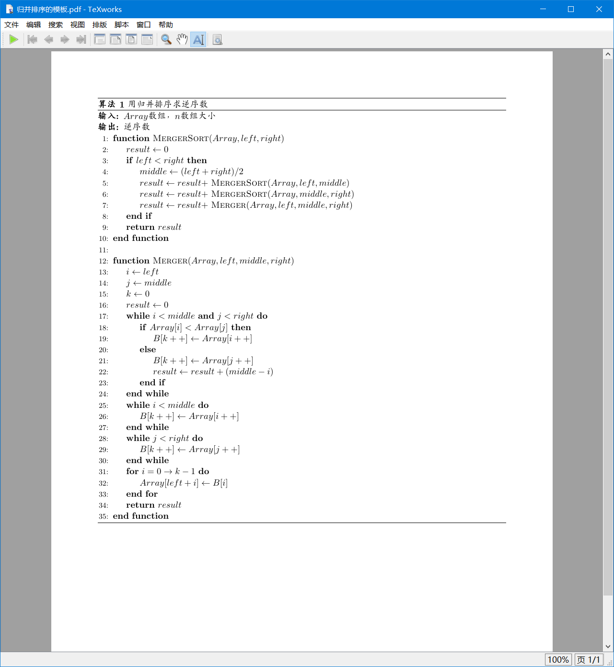Viewport: 614px width, 667px height.
Task: Maximize the TeXworks window
Action: coord(571,9)
